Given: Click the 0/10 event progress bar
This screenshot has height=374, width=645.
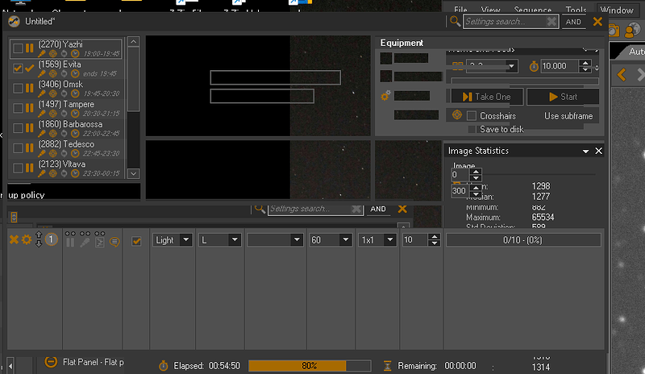Looking at the screenshot, I should click(x=522, y=240).
